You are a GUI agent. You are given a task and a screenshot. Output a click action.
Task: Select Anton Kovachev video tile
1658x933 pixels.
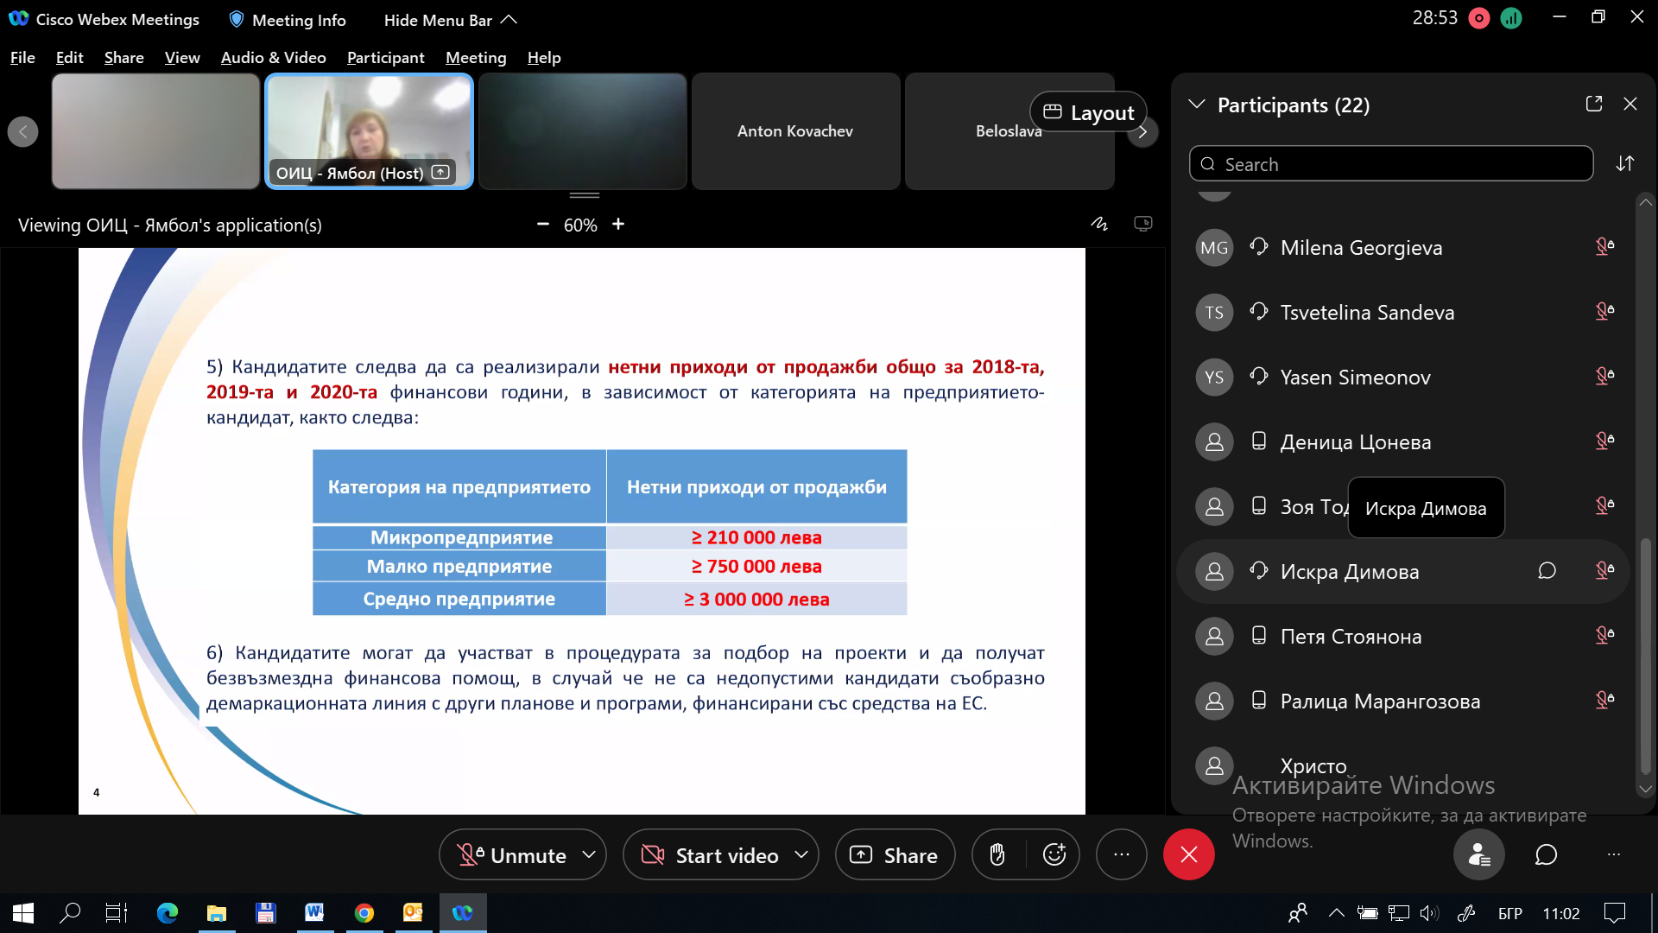(x=795, y=131)
